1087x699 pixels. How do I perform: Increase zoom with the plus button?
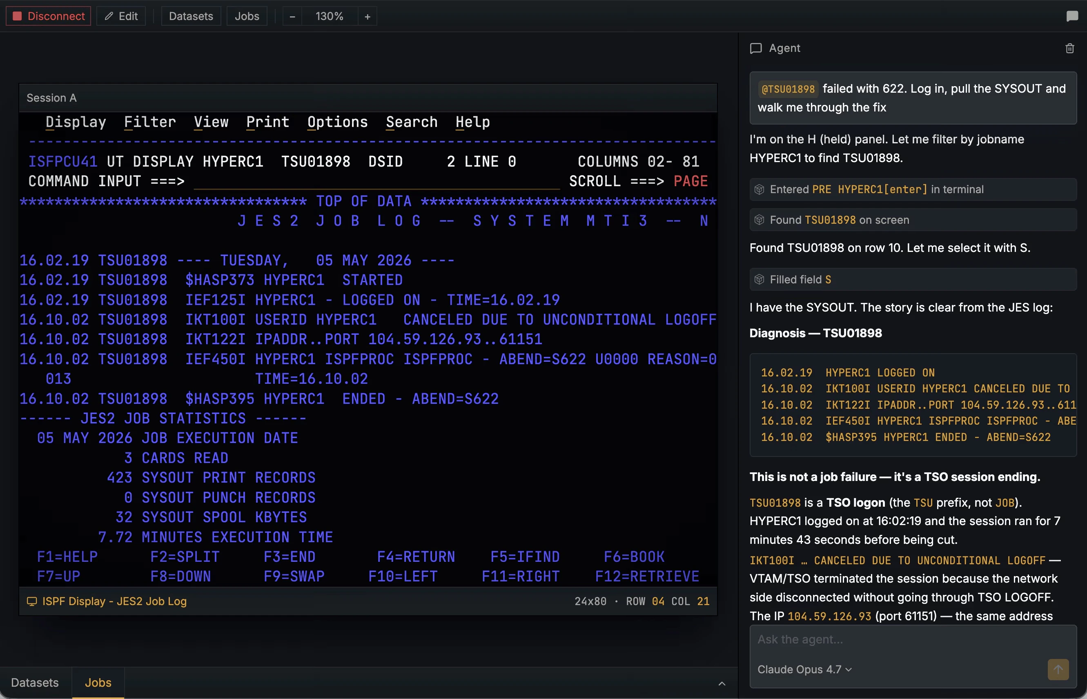click(368, 16)
